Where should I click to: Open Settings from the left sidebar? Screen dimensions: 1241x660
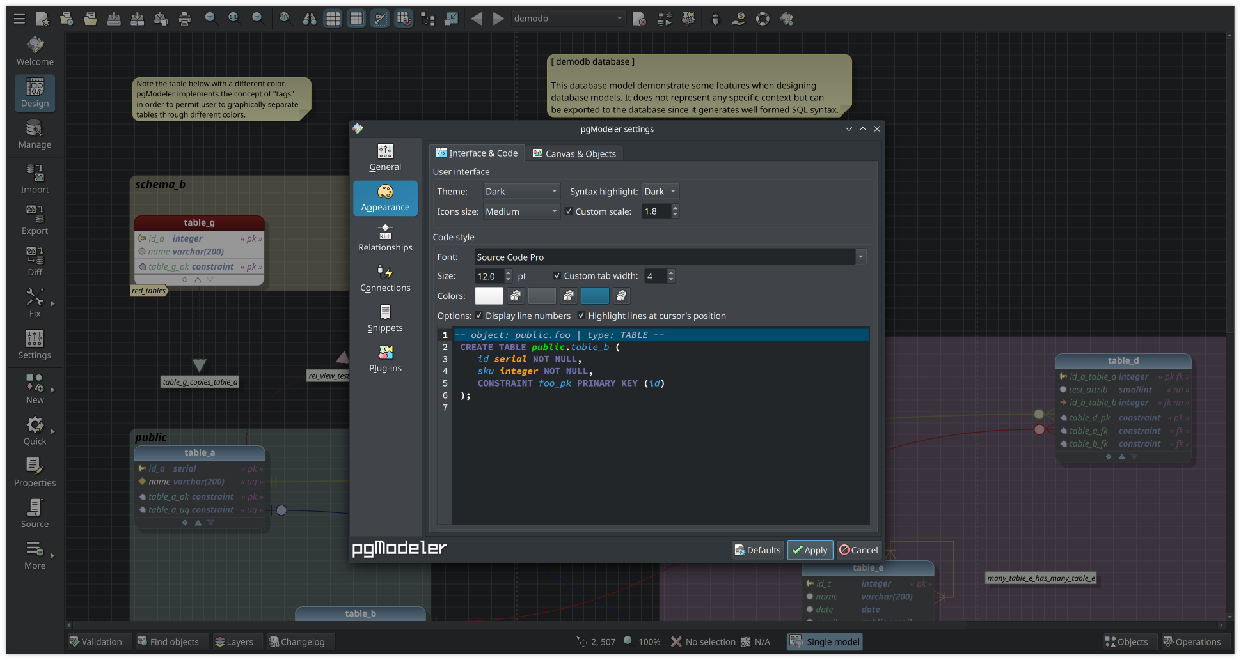(35, 345)
